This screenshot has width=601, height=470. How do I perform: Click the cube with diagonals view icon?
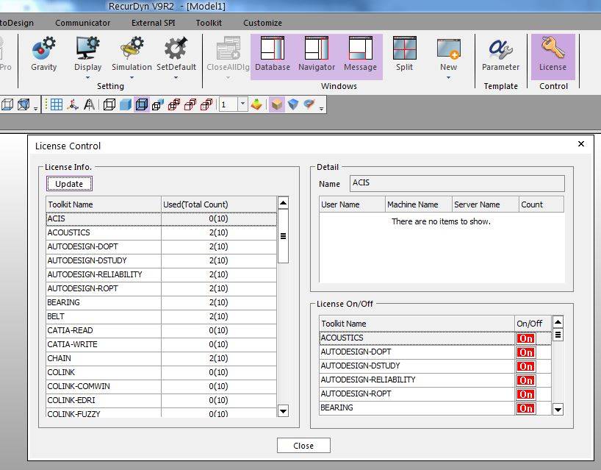24,104
